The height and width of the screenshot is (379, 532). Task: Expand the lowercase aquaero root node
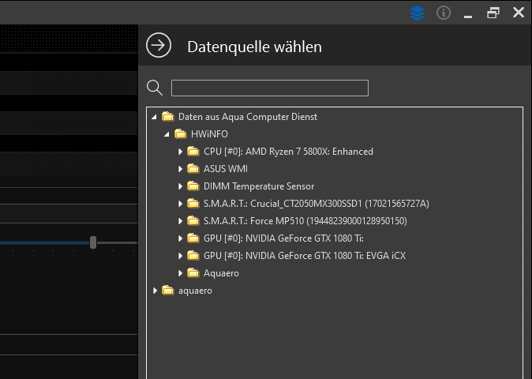pyautogui.click(x=155, y=291)
